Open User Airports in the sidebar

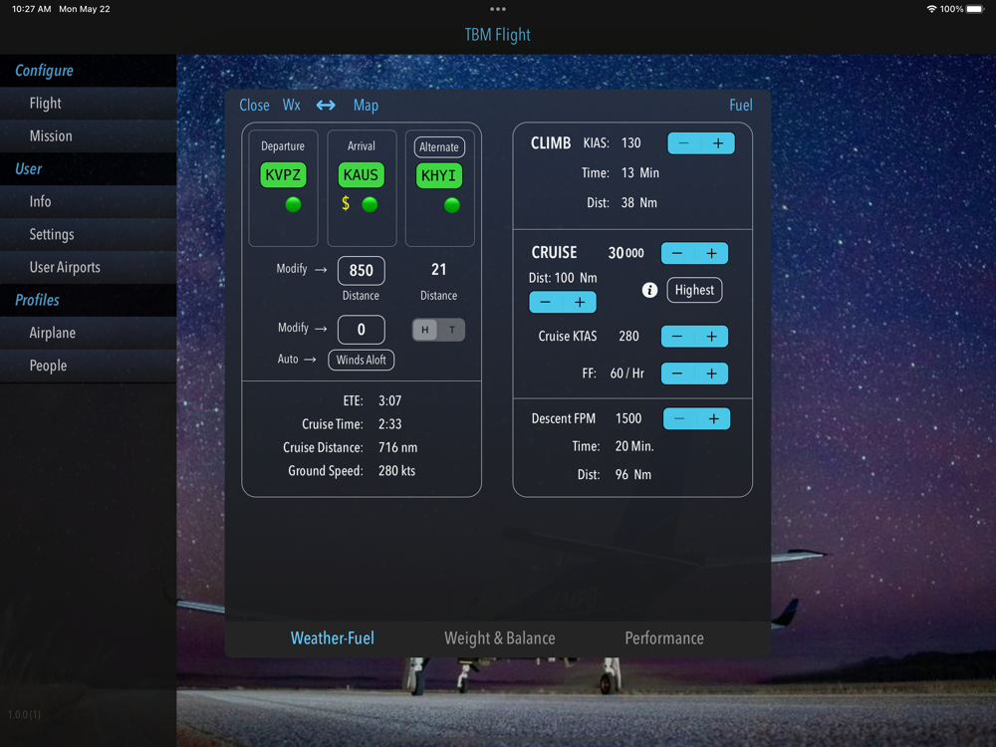(x=89, y=267)
